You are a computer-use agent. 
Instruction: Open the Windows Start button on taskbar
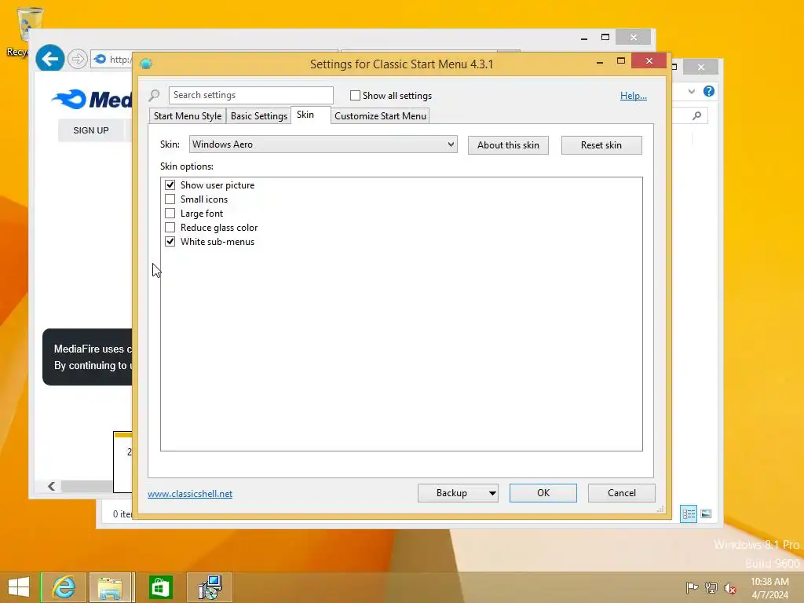[19, 587]
